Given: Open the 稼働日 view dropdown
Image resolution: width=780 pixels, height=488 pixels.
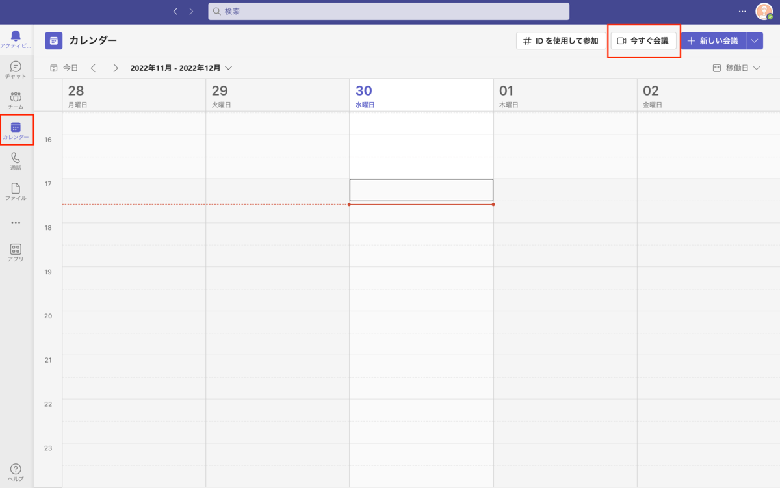Looking at the screenshot, I should (736, 68).
